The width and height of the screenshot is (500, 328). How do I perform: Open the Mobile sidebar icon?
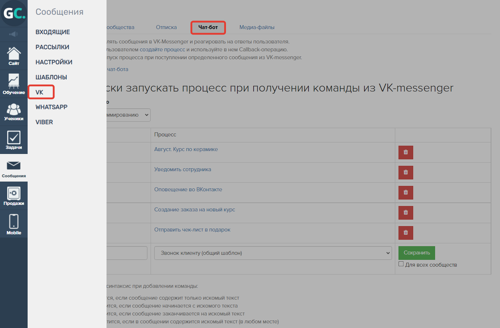(14, 224)
